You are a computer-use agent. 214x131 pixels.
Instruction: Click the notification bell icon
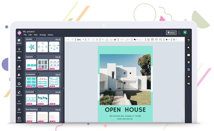(x=179, y=32)
